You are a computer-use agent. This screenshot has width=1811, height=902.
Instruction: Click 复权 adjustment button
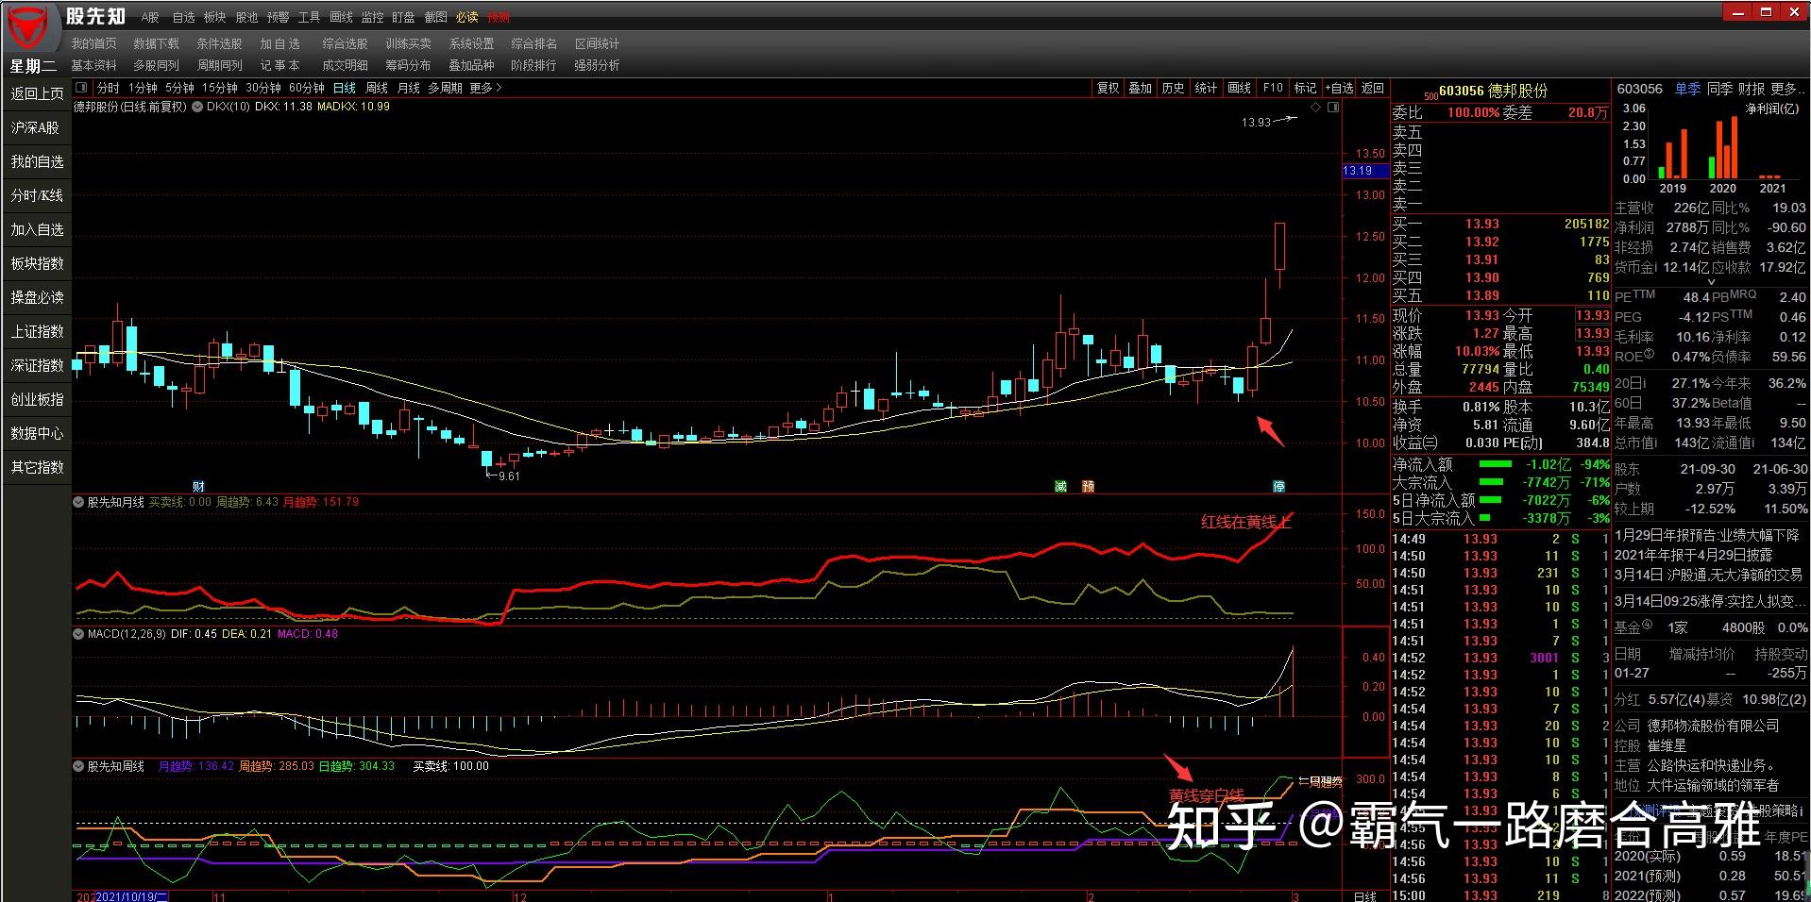[x=1108, y=88]
